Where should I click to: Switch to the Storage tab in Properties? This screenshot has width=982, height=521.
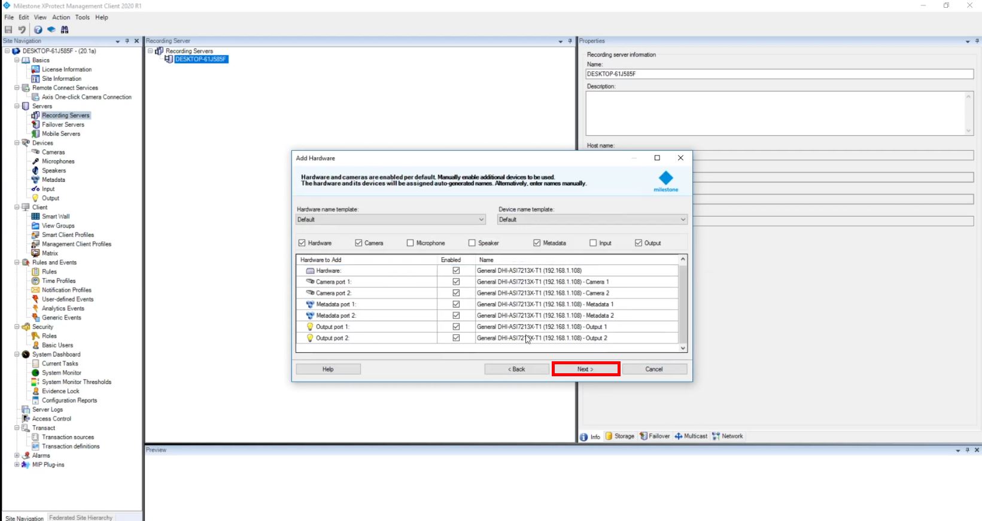(x=620, y=436)
